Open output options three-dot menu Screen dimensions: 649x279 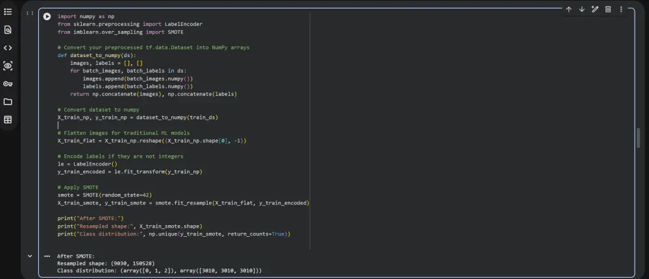pyautogui.click(x=47, y=256)
